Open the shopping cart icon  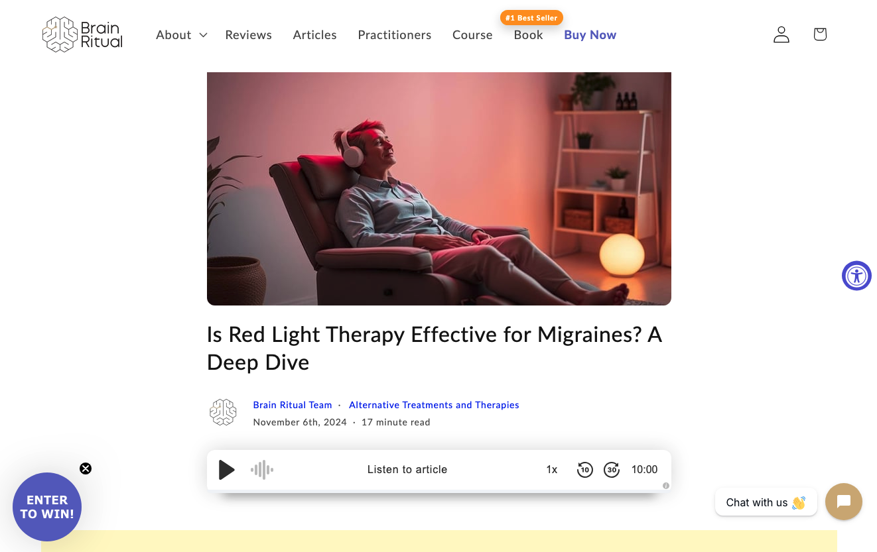[x=820, y=34]
